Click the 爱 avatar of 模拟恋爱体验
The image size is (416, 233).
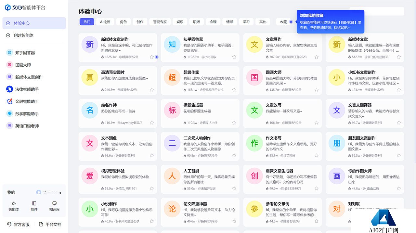click(90, 176)
